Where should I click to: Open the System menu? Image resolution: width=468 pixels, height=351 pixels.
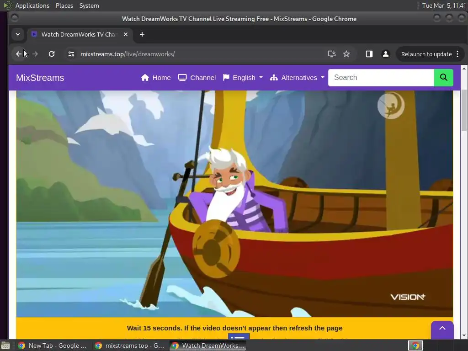click(x=89, y=5)
